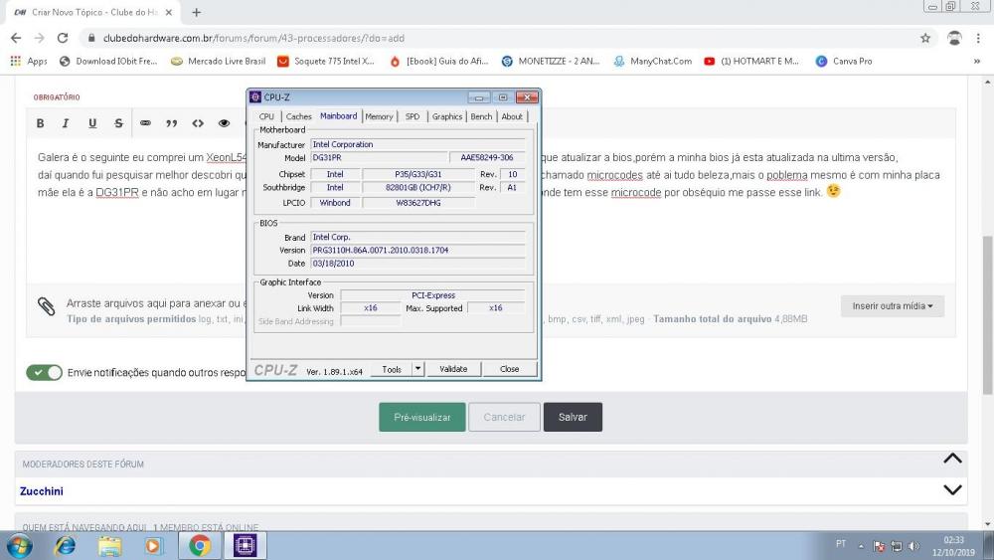Switch to Chrome in taskbar

[x=200, y=545]
